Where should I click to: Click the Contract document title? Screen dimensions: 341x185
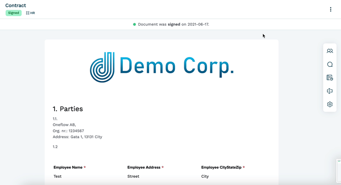[x=16, y=6]
